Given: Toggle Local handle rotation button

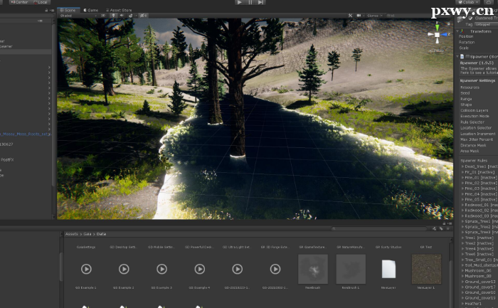Looking at the screenshot, I should point(41,2).
